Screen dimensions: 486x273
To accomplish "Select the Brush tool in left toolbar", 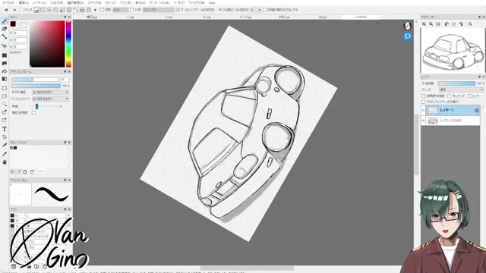I will (x=5, y=21).
